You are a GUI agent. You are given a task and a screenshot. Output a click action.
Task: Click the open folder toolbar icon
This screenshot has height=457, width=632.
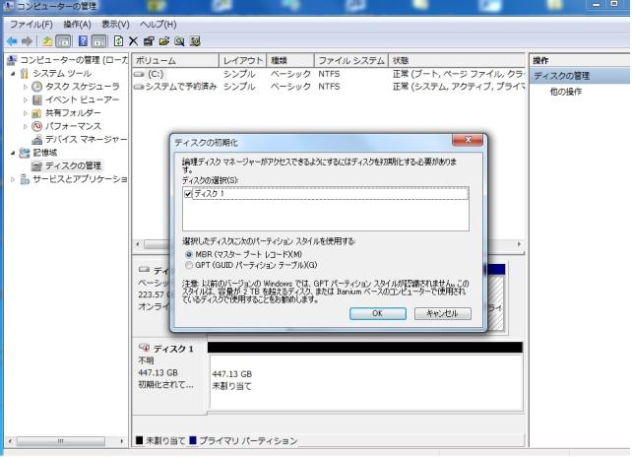(x=164, y=41)
